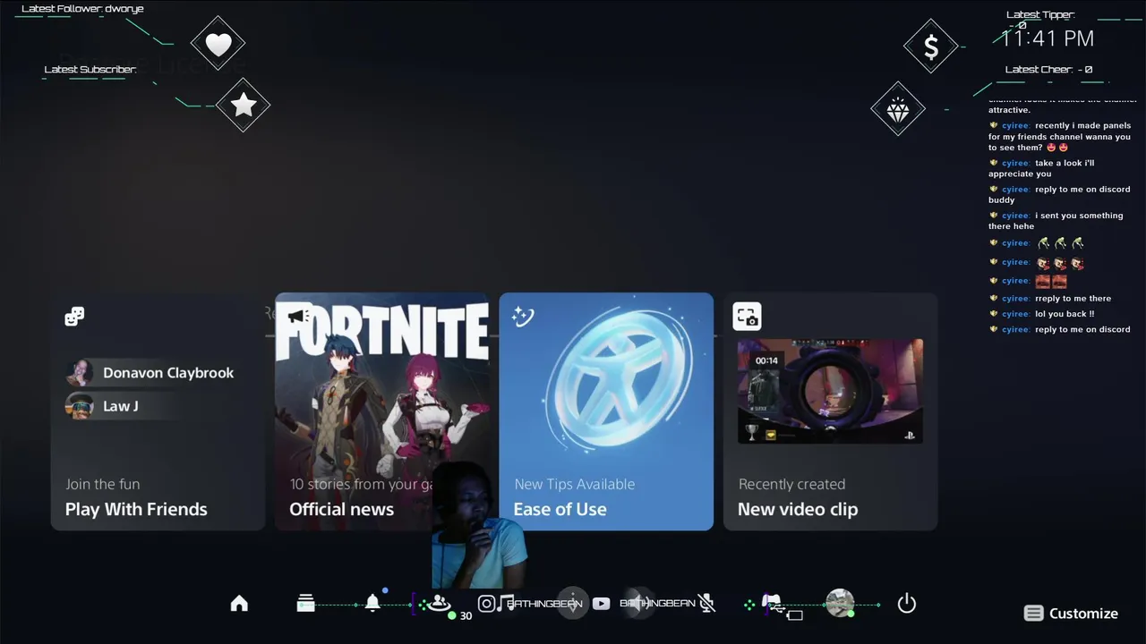Open the Game Base friends icon
This screenshot has height=644, width=1146.
point(439,604)
